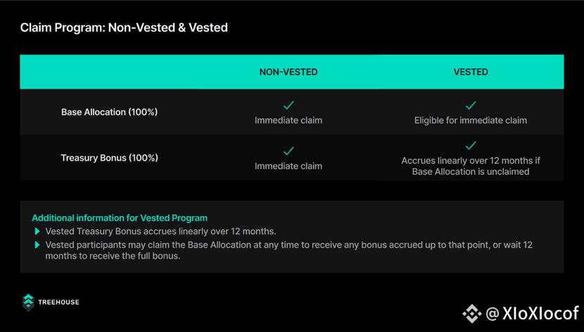Click the Non-Vested Treasury Bonus checkmark

click(x=288, y=151)
